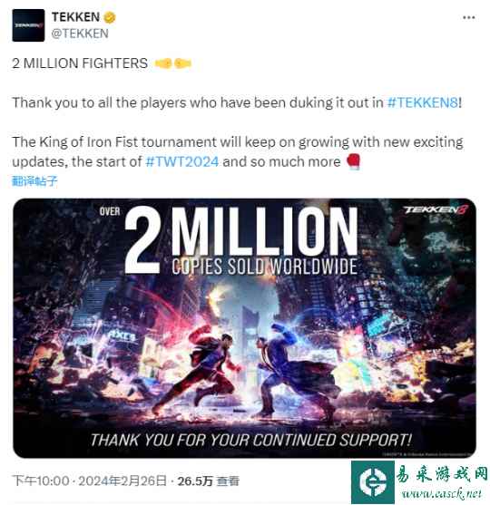The width and height of the screenshot is (490, 505).
Task: Click the gold verified badge
Action: click(x=110, y=17)
